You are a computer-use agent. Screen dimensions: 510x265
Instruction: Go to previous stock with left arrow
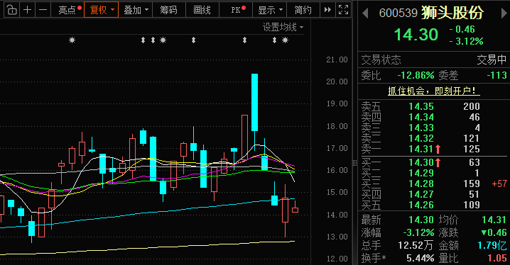click(x=365, y=13)
